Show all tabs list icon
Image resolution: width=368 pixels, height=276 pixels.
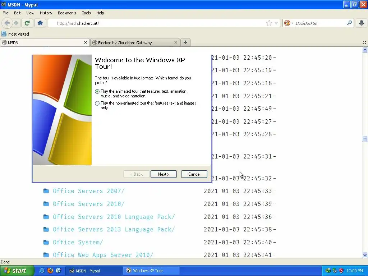click(364, 42)
